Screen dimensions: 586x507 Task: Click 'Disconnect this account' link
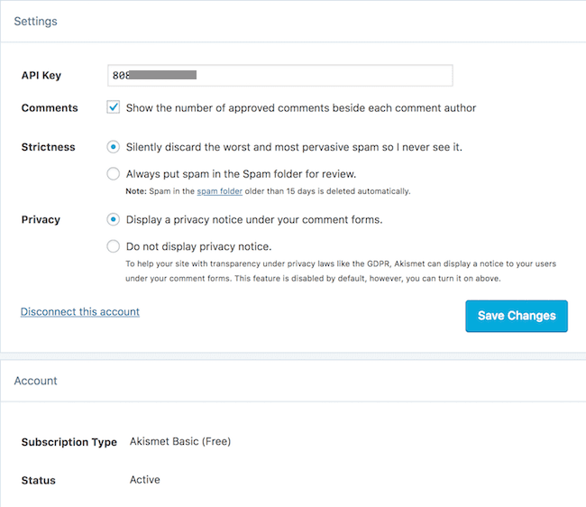[x=80, y=311]
